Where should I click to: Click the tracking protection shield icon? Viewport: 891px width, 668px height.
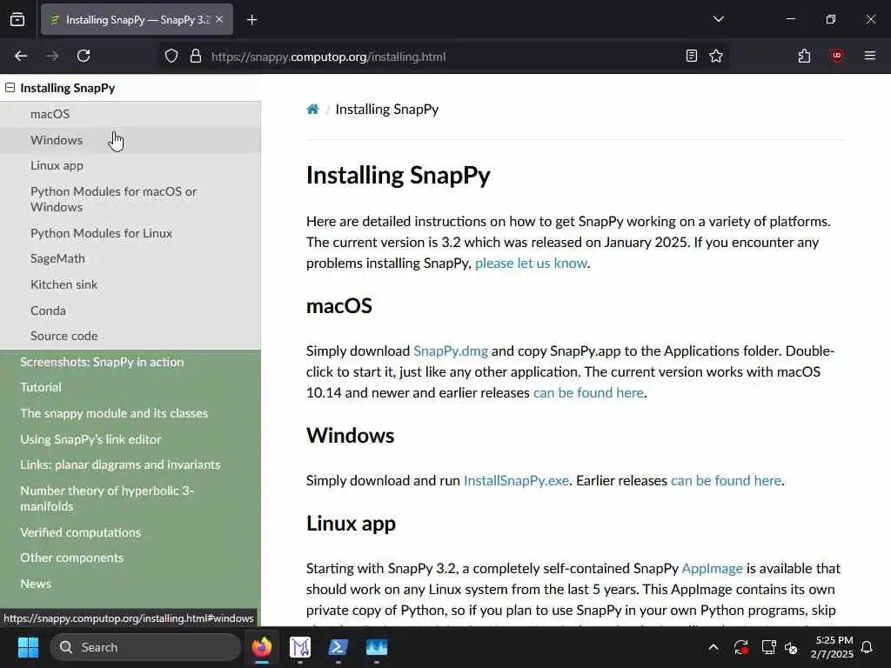click(171, 57)
